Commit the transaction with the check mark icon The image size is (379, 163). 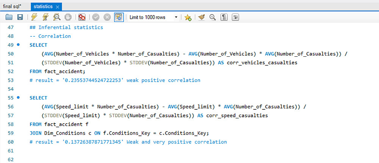96,17
